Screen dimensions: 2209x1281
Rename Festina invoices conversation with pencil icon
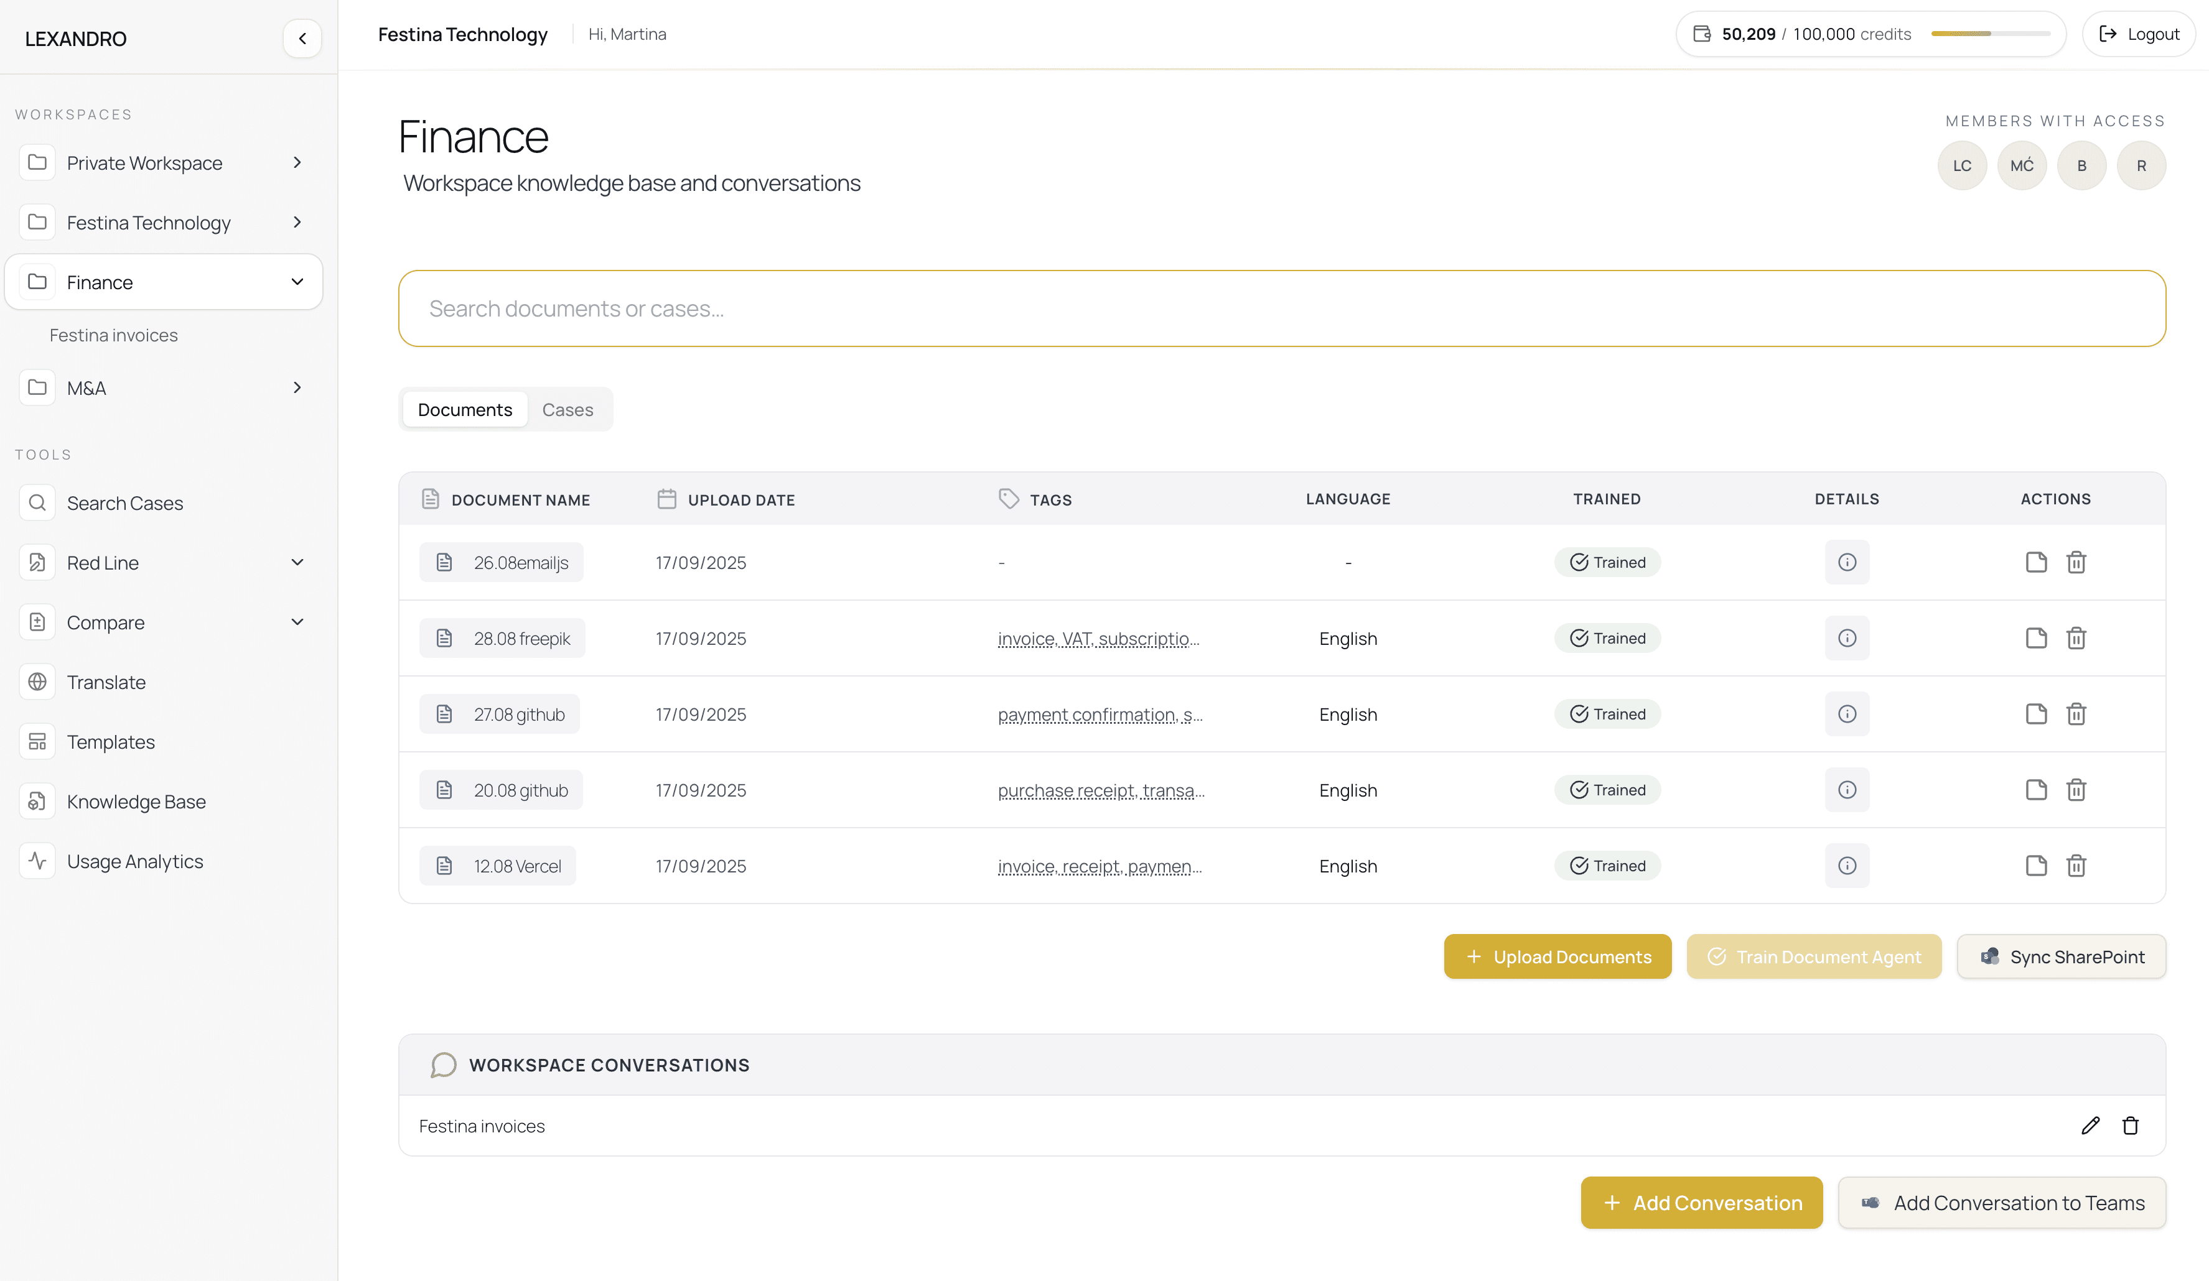click(2090, 1126)
